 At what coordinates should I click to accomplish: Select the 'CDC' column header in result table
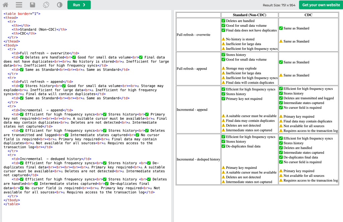[x=308, y=15]
